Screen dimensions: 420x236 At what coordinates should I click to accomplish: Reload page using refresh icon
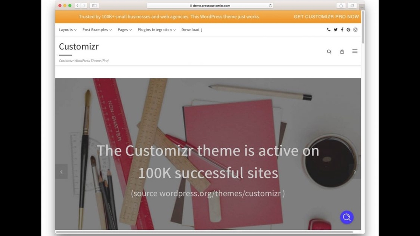tap(270, 5)
